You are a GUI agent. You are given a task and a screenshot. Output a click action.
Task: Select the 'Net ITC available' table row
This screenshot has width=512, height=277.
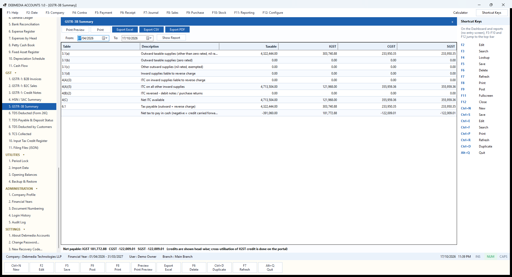tap(259, 100)
